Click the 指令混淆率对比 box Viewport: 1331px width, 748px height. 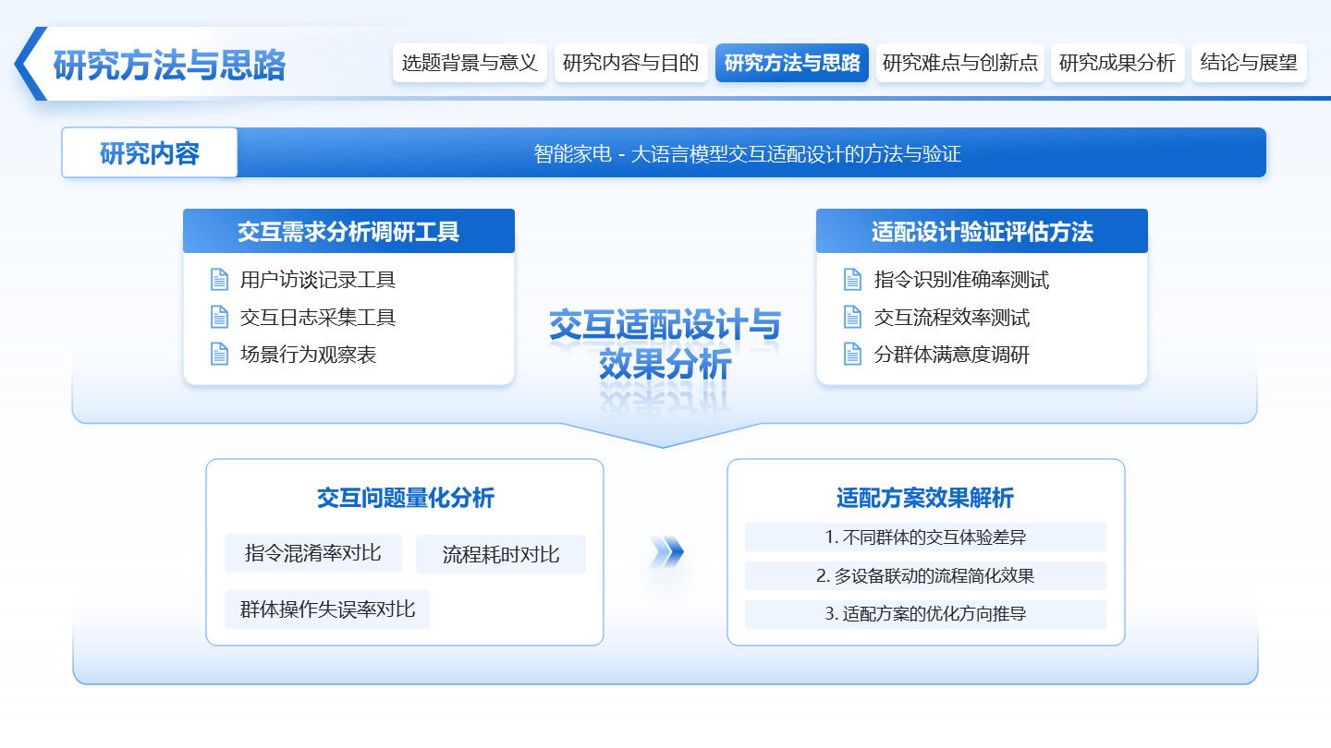tap(313, 552)
